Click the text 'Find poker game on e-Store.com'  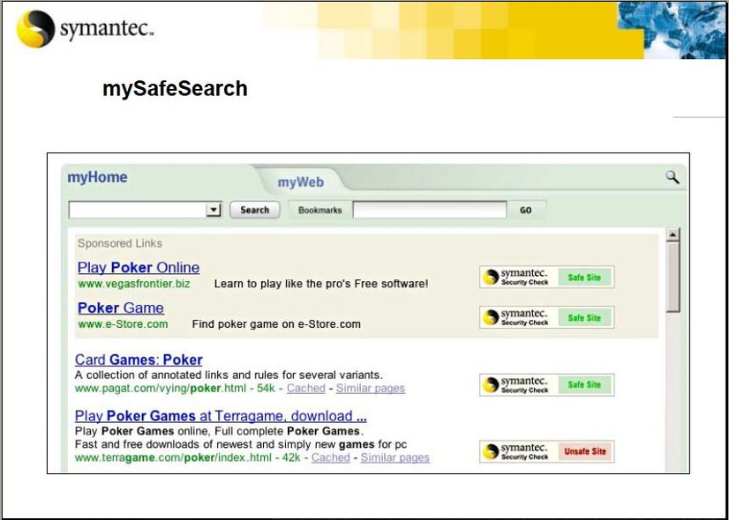click(x=276, y=324)
